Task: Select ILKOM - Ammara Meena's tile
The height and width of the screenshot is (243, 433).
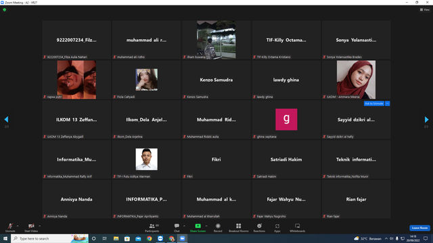Action: (x=356, y=80)
